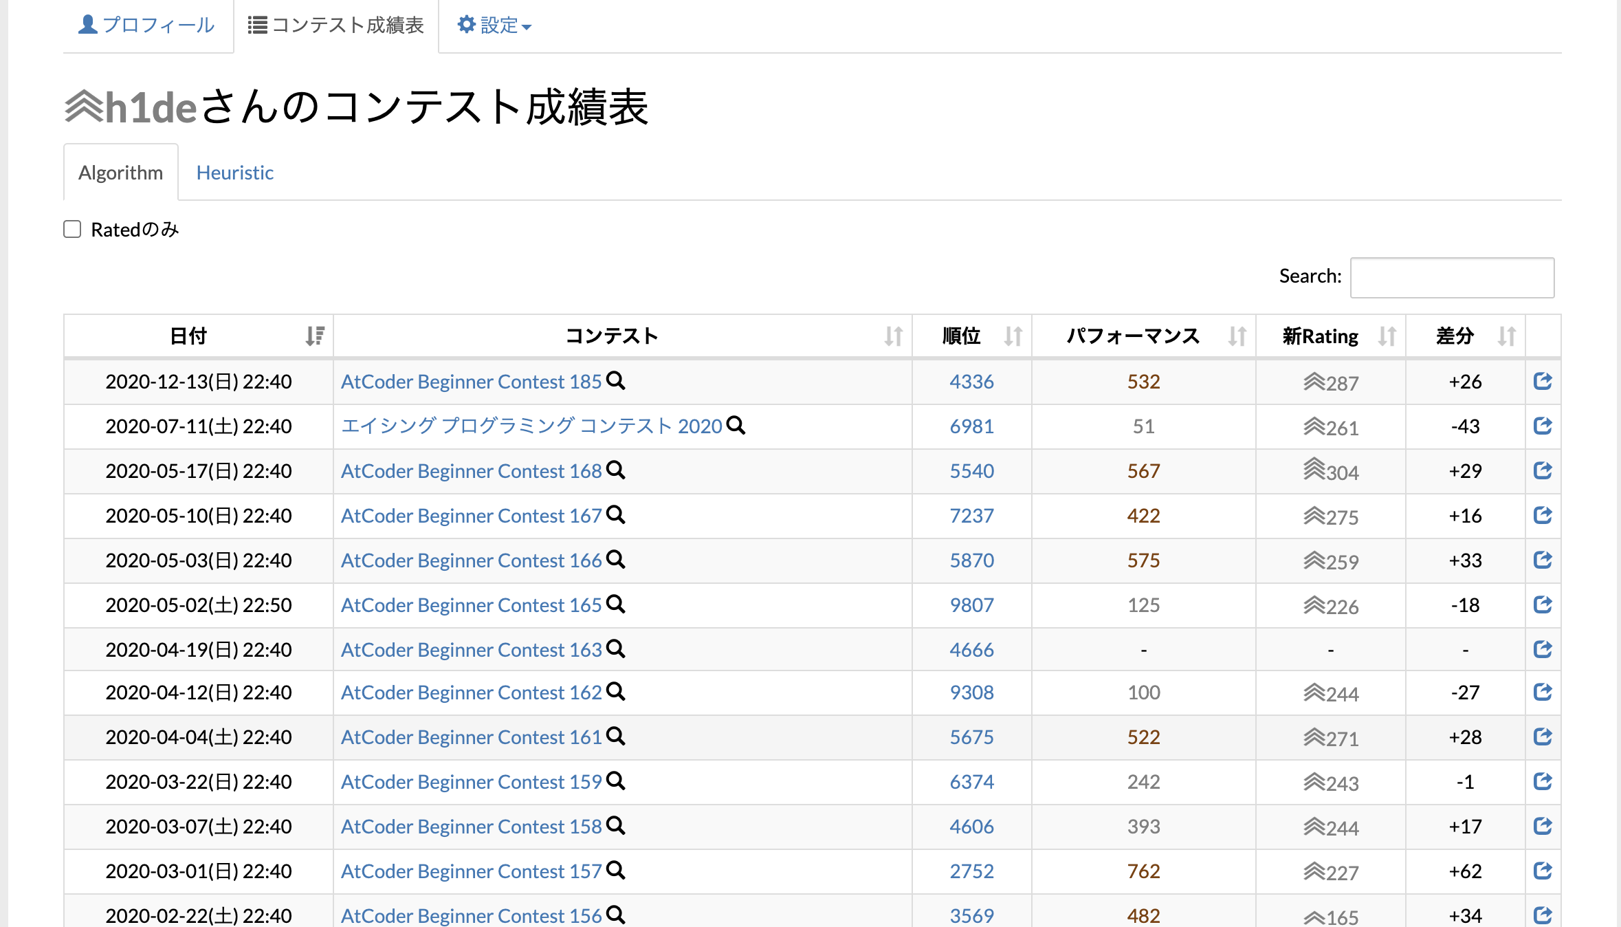The width and height of the screenshot is (1621, 927).
Task: Click the share icon in Beginner Contest 167 row
Action: [1542, 515]
